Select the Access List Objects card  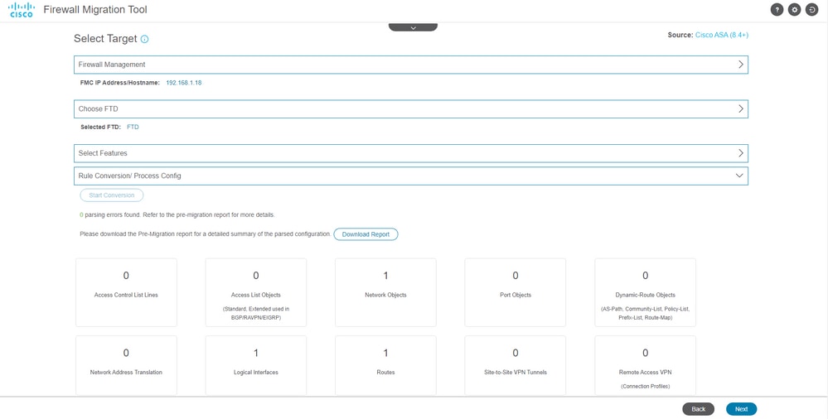[256, 292]
